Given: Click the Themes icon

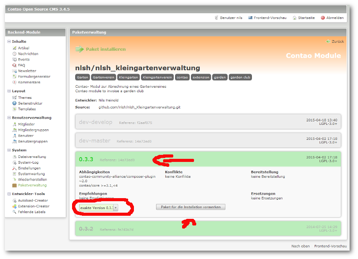Looking at the screenshot, I should [x=15, y=98].
